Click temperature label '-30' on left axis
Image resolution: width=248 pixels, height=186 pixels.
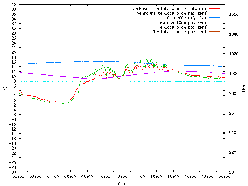(13, 172)
